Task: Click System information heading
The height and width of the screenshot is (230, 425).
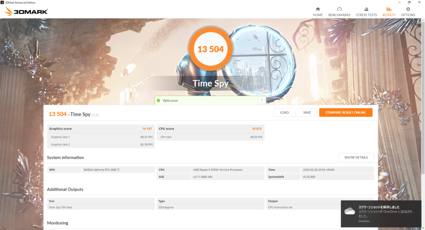Action: [65, 157]
